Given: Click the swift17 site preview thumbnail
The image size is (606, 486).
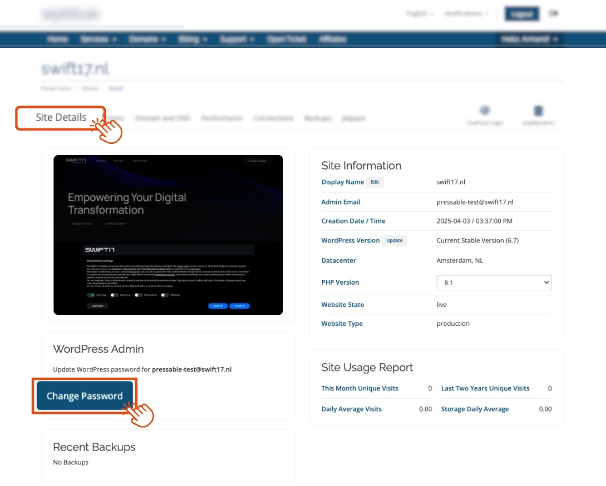Looking at the screenshot, I should [x=168, y=235].
